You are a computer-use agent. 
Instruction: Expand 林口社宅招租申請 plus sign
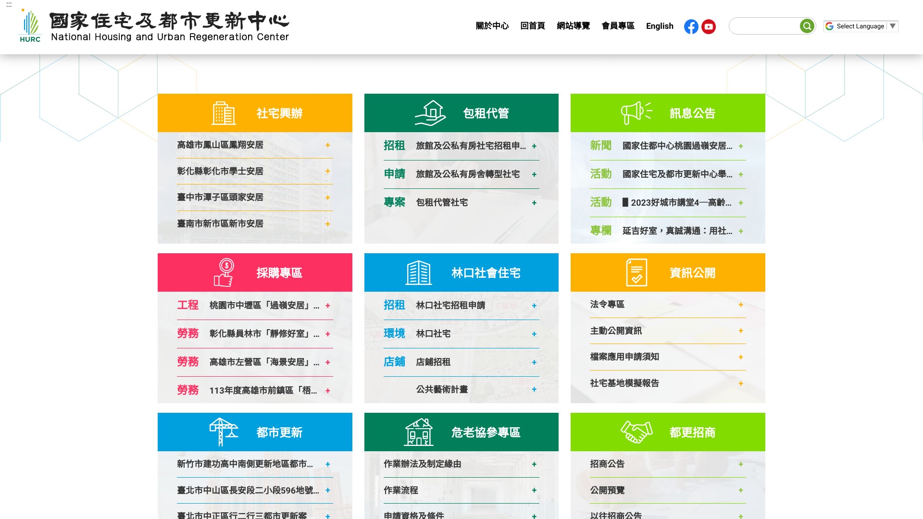click(x=534, y=306)
